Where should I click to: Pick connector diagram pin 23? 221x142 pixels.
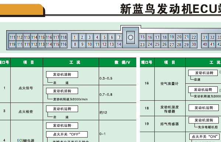click(x=142, y=45)
